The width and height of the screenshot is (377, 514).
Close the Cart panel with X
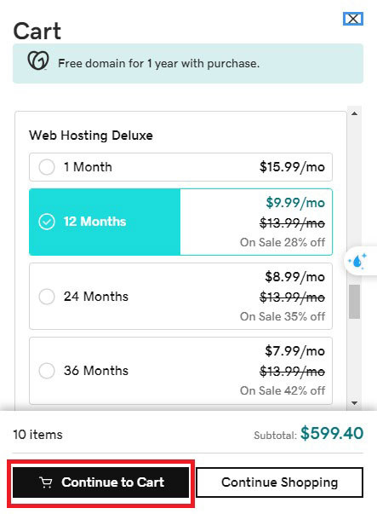(353, 19)
